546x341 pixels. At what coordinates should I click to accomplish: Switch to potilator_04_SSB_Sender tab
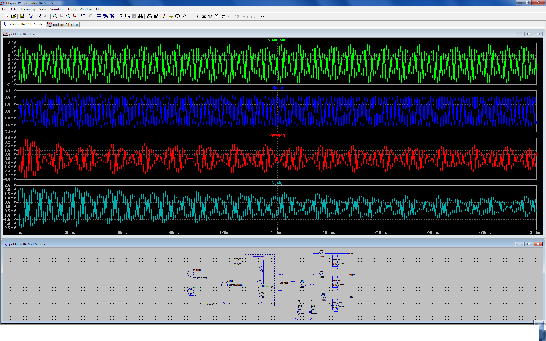(24, 24)
